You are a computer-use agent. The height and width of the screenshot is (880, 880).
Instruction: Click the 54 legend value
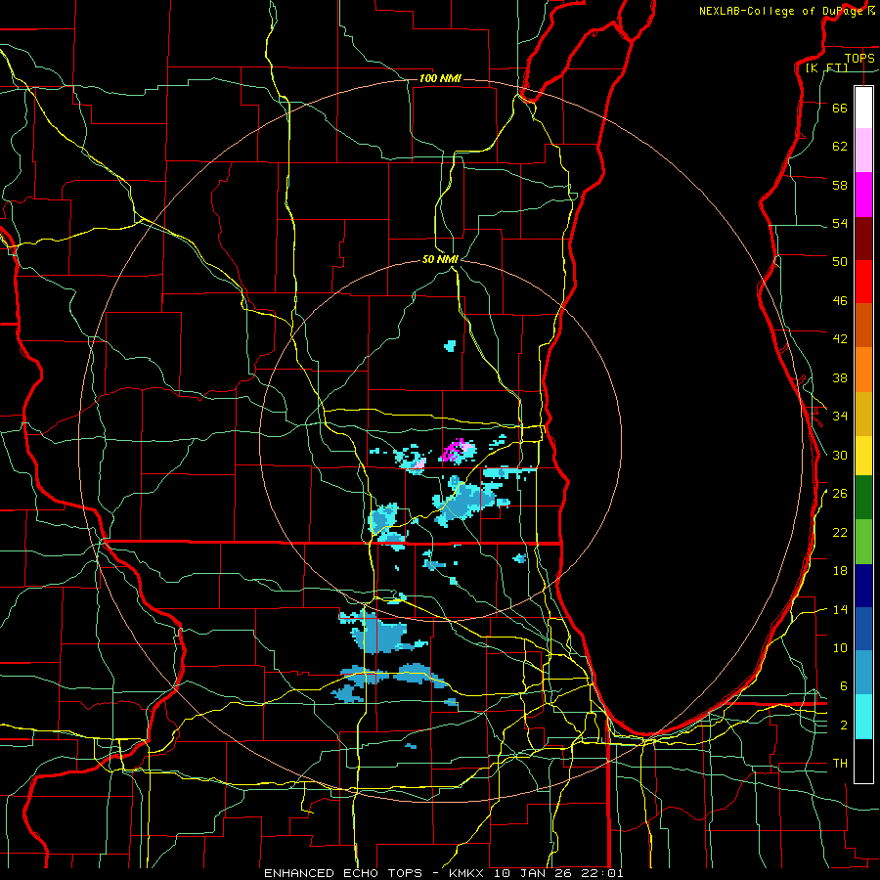[840, 223]
